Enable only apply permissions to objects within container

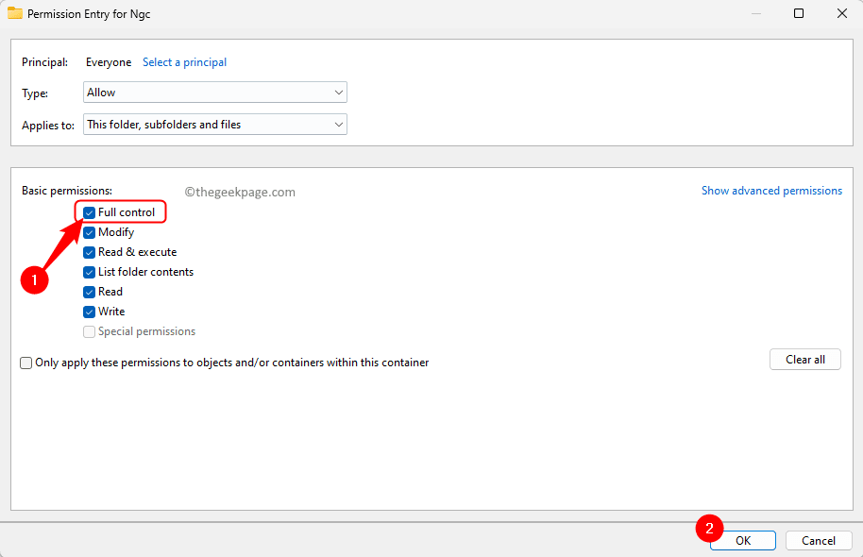click(25, 363)
